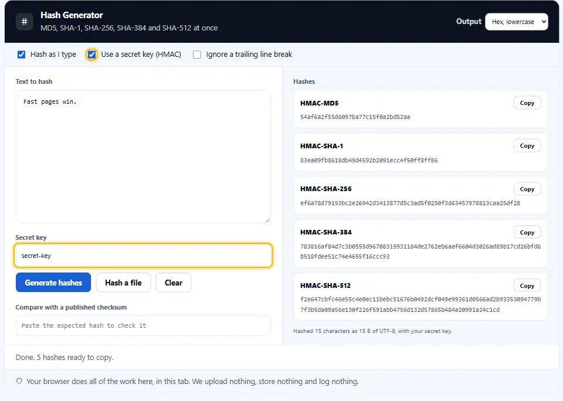563x401 pixels.
Task: Select the HMAC-SHA-1 value 83ea09fb…
Action: [x=369, y=161]
